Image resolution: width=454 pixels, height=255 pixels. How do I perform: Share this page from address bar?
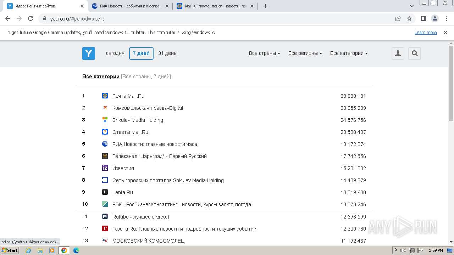pos(398,18)
